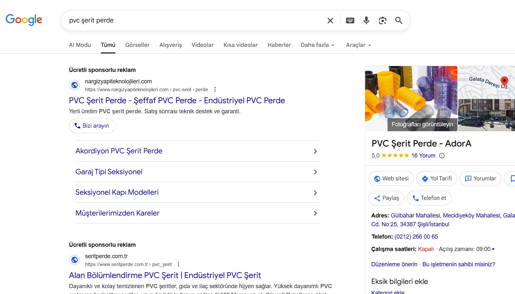View photos via Fotoğrafları görüntüleyin thumbnail
Image resolution: width=515 pixels, height=294 pixels.
422,124
